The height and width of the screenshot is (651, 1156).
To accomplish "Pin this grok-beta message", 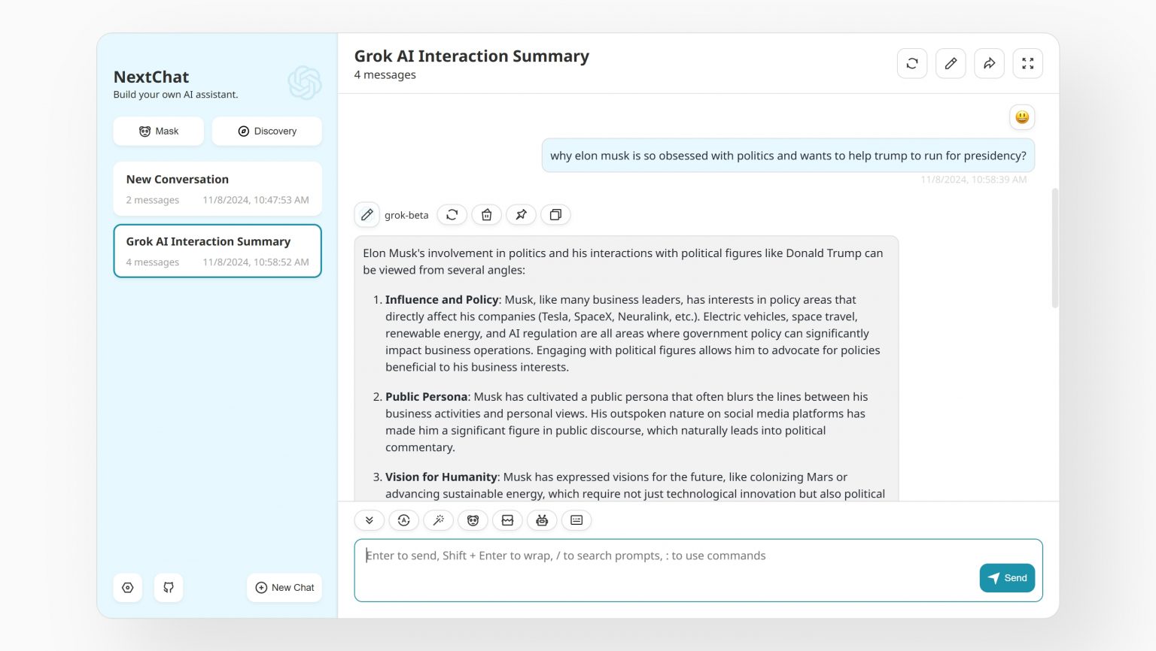I will [521, 214].
